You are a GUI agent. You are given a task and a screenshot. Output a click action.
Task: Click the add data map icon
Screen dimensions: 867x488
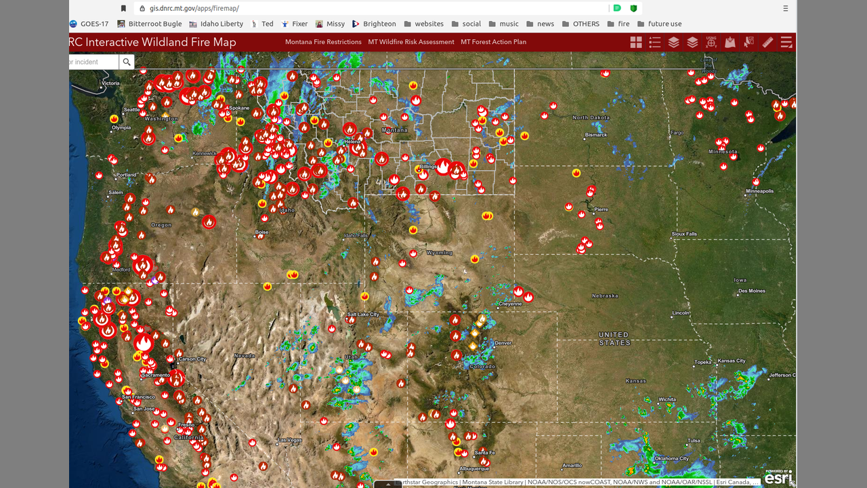(x=729, y=42)
